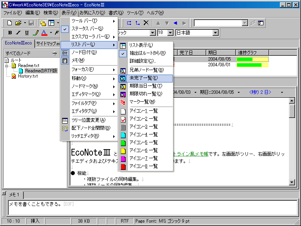Choose 兄弟ノード一覧 menu entry
The width and height of the screenshot is (301, 226).
coord(146,70)
